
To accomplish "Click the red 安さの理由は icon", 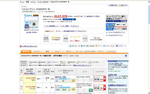I will [25, 74].
